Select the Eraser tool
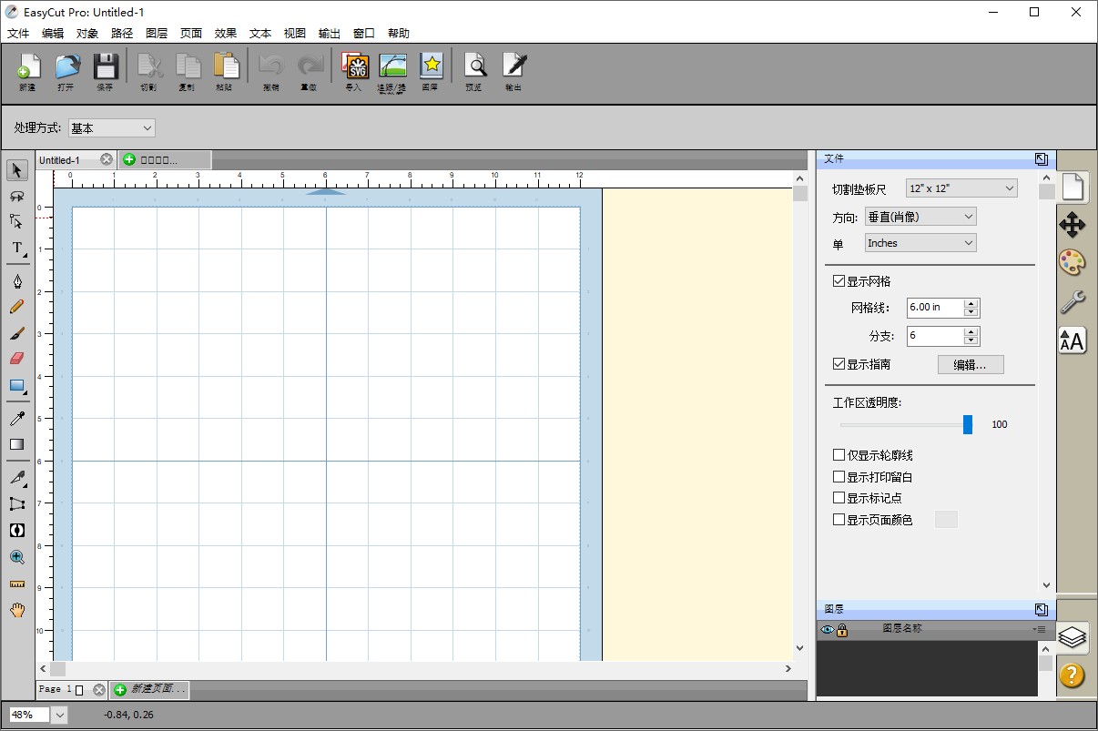The height and width of the screenshot is (731, 1098). click(17, 359)
